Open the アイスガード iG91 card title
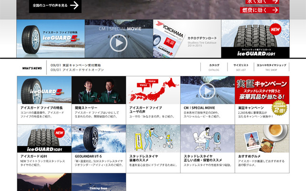This screenshot has width=306, height=191. (34, 156)
